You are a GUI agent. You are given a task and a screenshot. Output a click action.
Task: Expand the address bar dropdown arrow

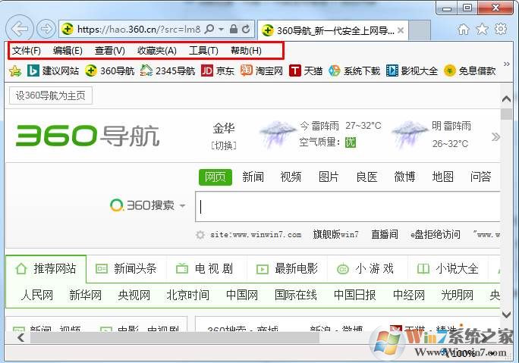(x=221, y=29)
